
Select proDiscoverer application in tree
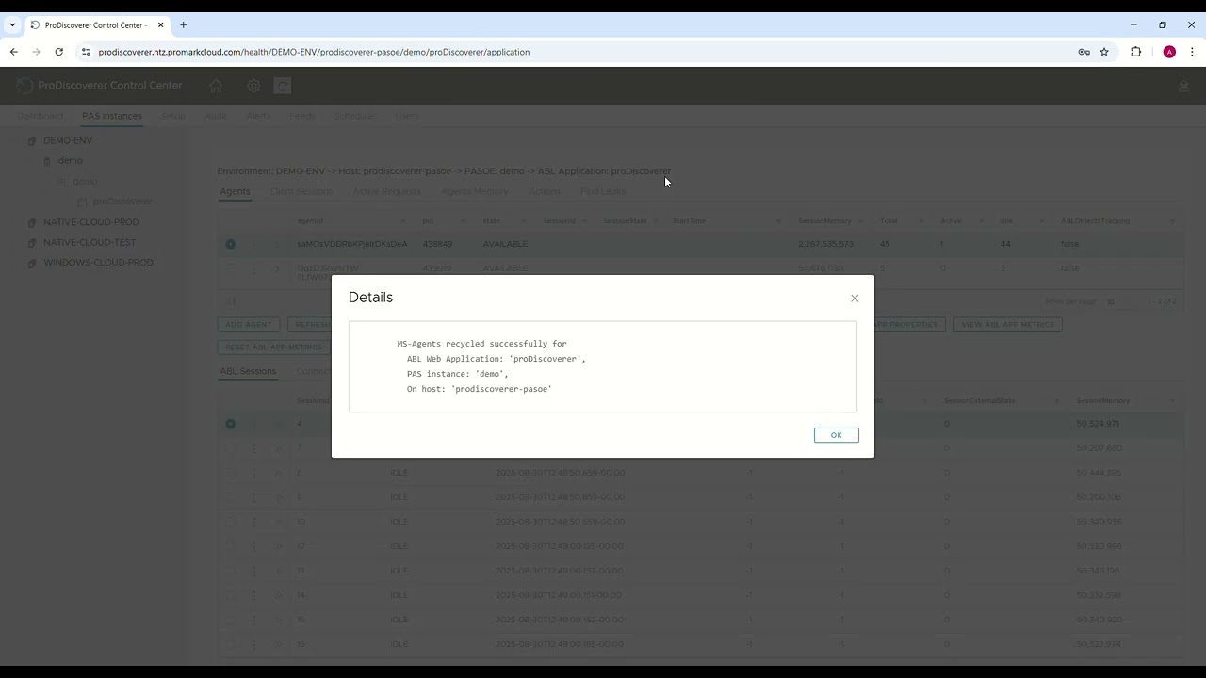122,202
